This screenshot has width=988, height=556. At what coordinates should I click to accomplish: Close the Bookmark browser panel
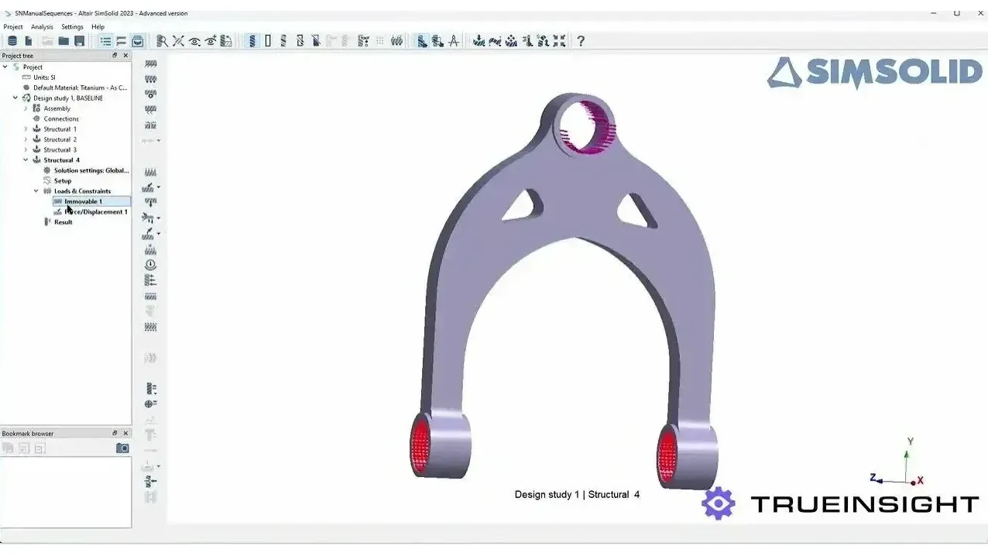[x=125, y=433]
